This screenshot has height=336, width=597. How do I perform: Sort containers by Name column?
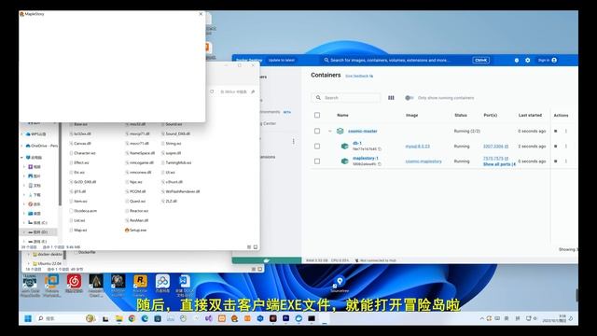coord(342,115)
